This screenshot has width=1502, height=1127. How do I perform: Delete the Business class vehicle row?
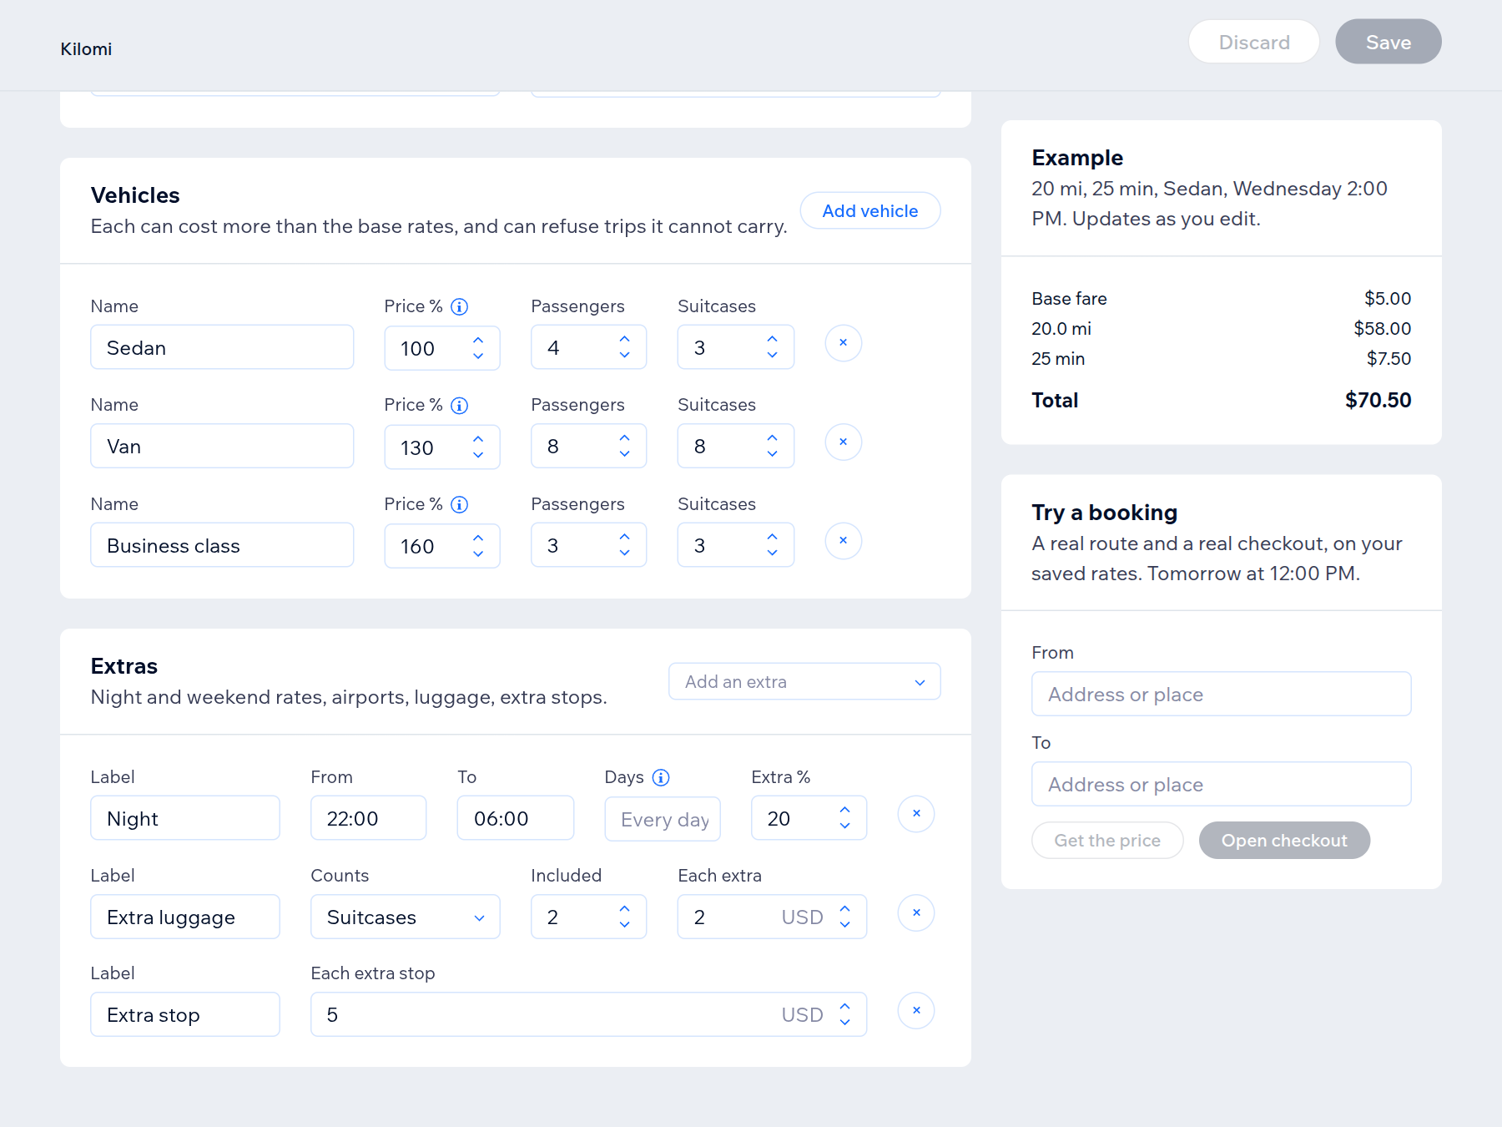[x=843, y=541]
